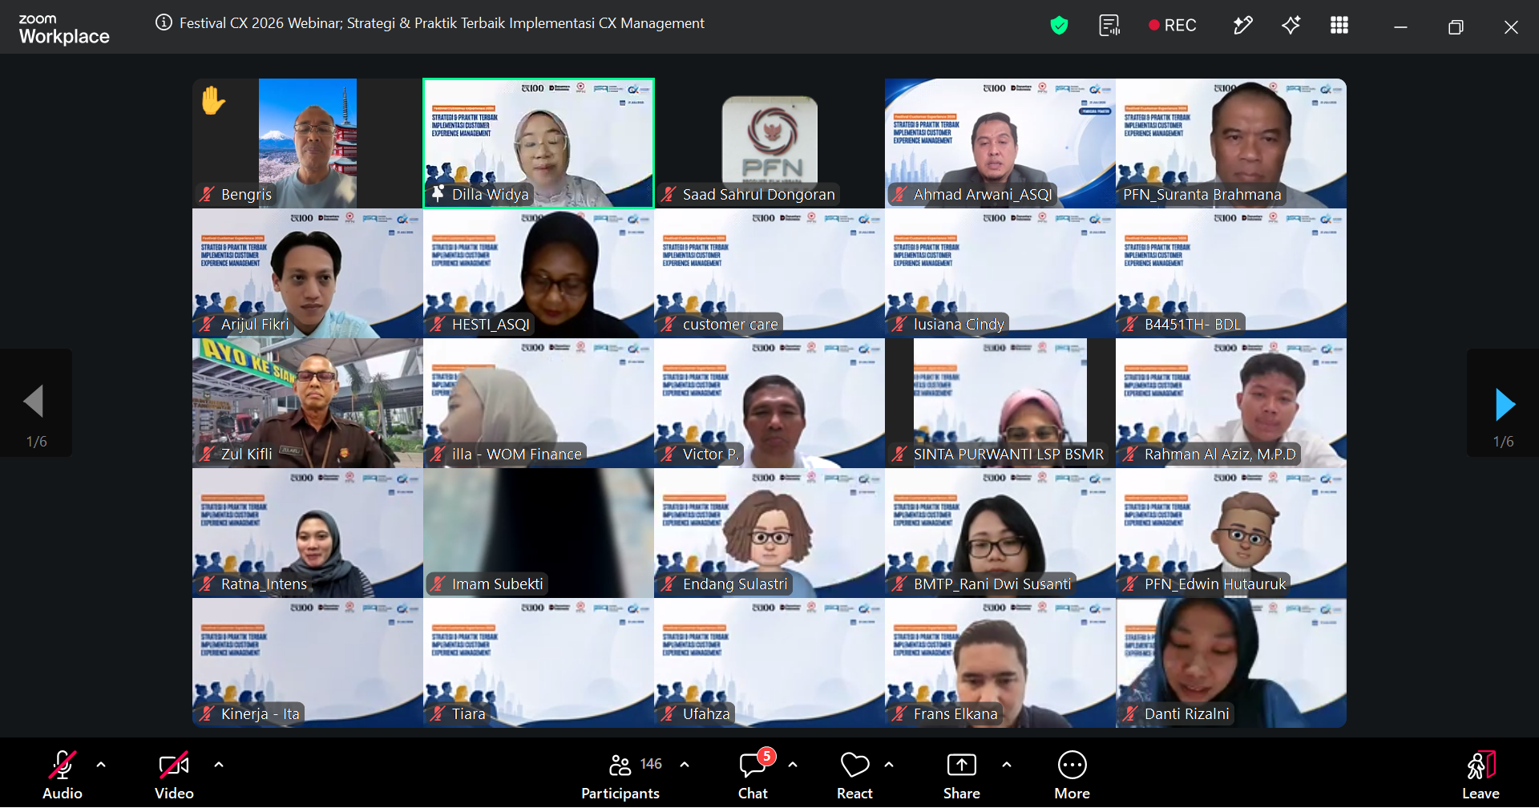Click pin icon beside Dilla Widya
Image resolution: width=1539 pixels, height=808 pixels.
(x=438, y=193)
